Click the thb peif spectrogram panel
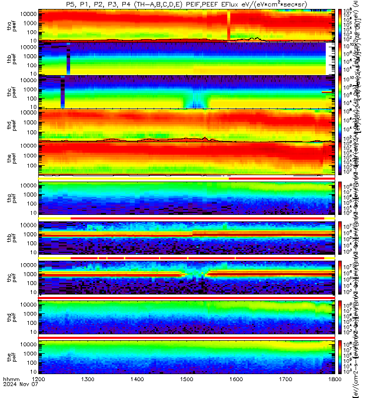Viewport: 373px width, 398px height. pos(186,238)
